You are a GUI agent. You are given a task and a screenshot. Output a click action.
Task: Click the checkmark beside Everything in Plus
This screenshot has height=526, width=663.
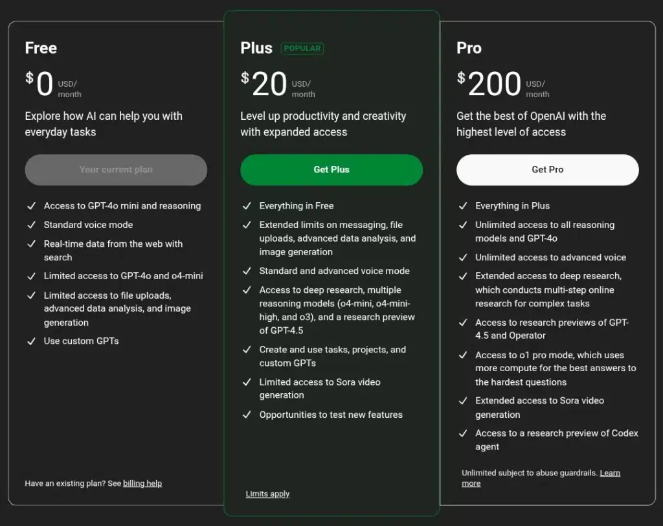[x=462, y=206]
